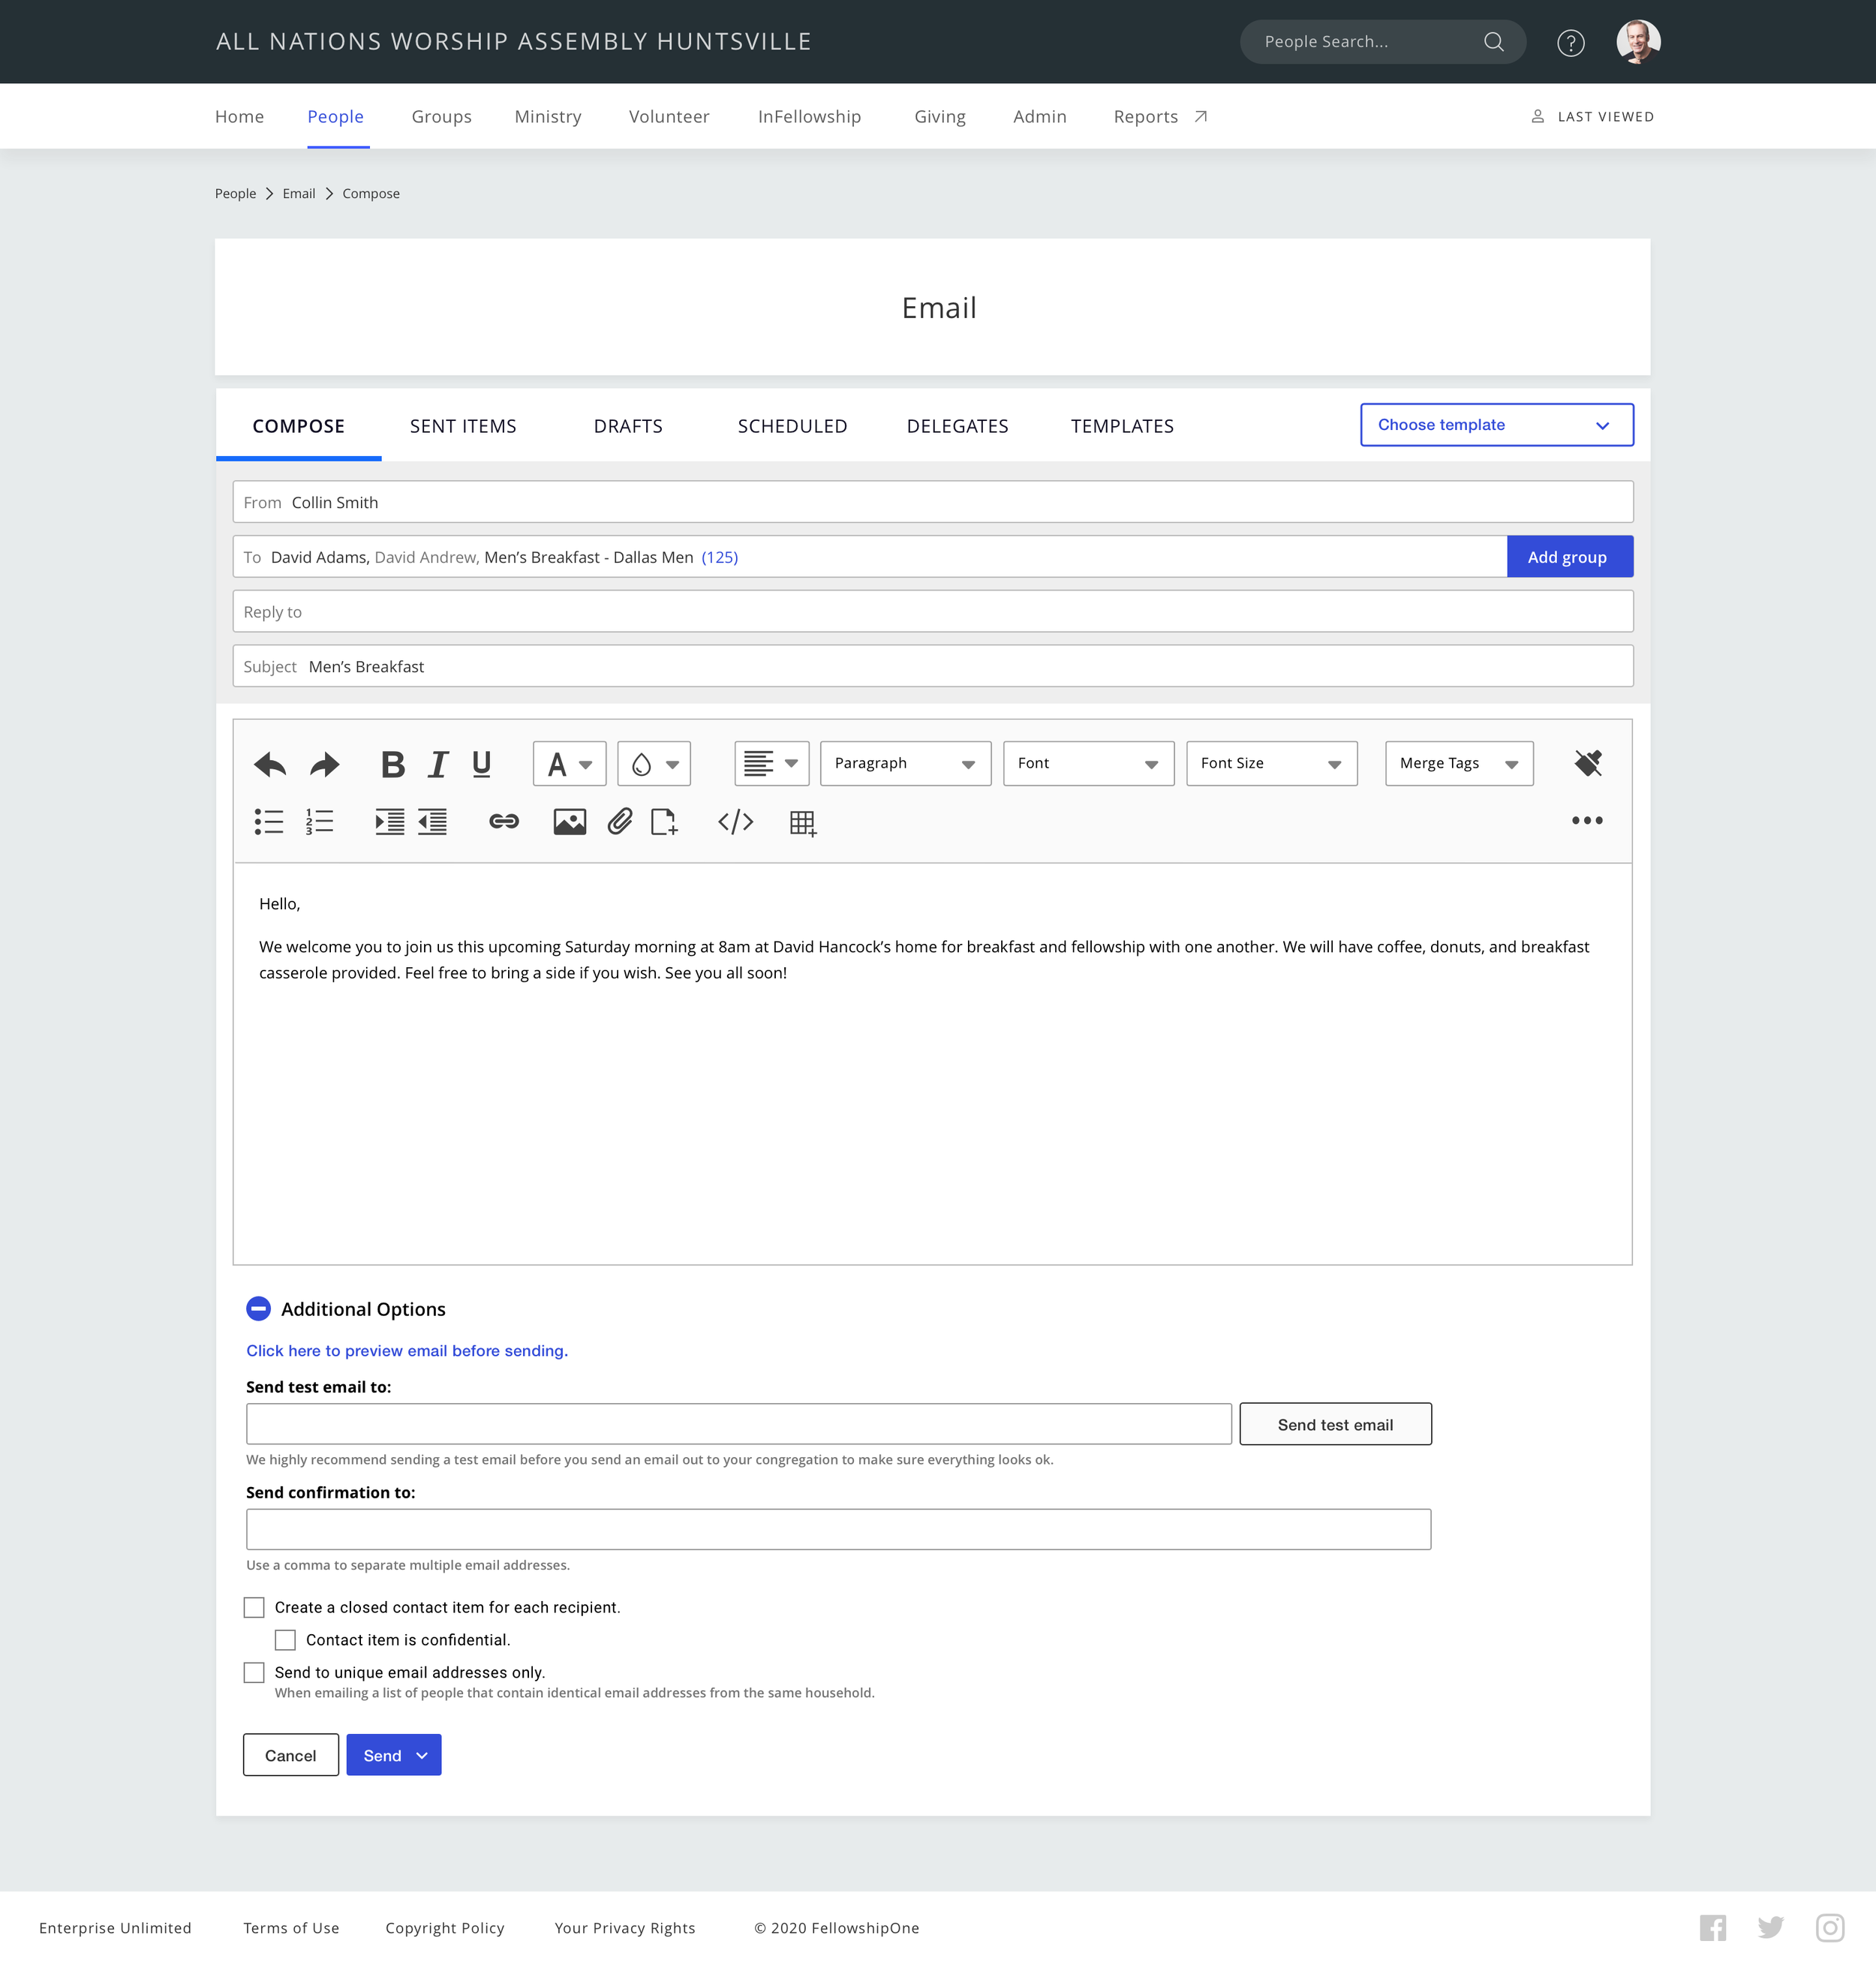Insert a numbered list
This screenshot has width=1876, height=1962.
[x=318, y=822]
